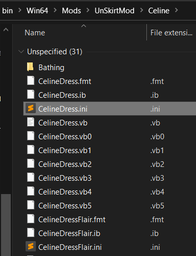Click the .vb extension cell
Image resolution: width=196 pixels, height=256 pixels.
[x=155, y=123]
